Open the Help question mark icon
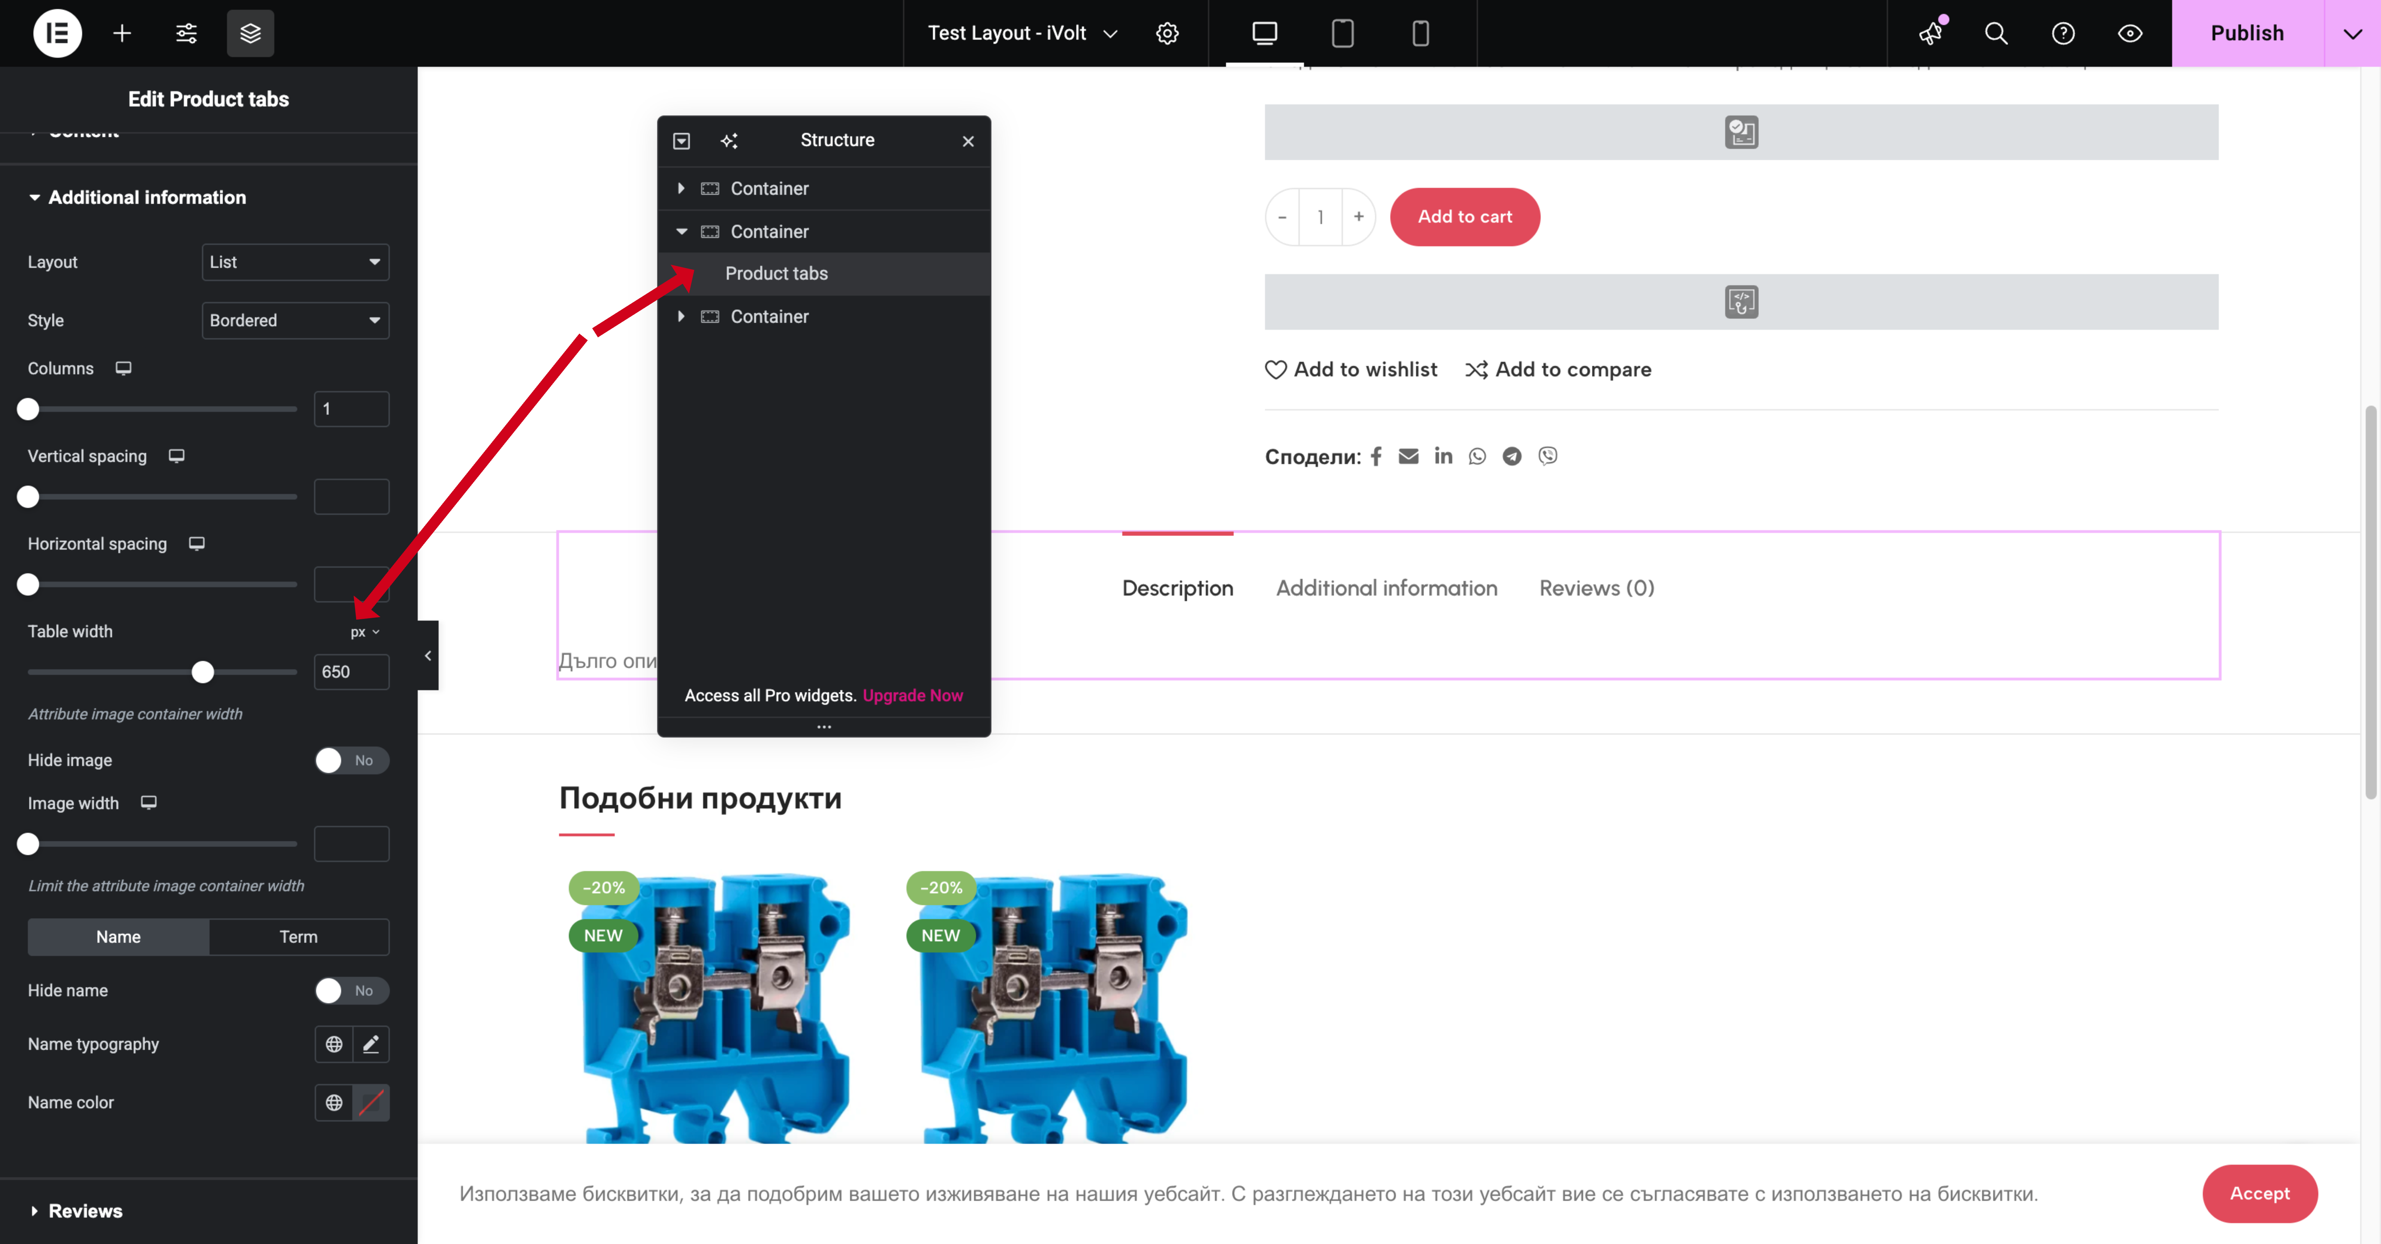Screen dimensions: 2381x1244 pyautogui.click(x=2063, y=33)
